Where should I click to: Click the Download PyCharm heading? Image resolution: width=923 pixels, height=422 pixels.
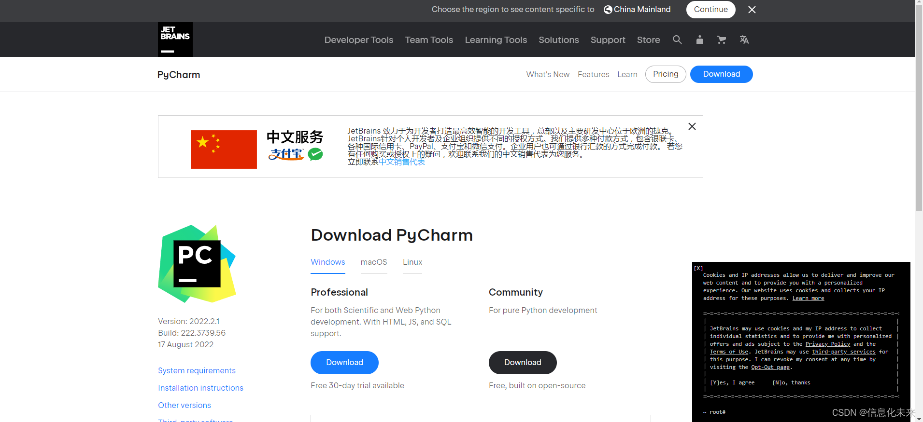(x=392, y=235)
